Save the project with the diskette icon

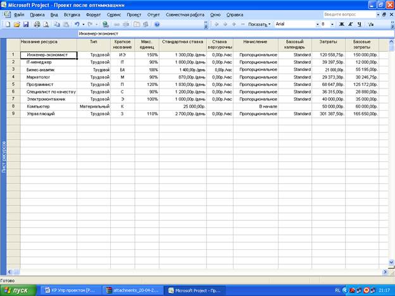point(26,24)
